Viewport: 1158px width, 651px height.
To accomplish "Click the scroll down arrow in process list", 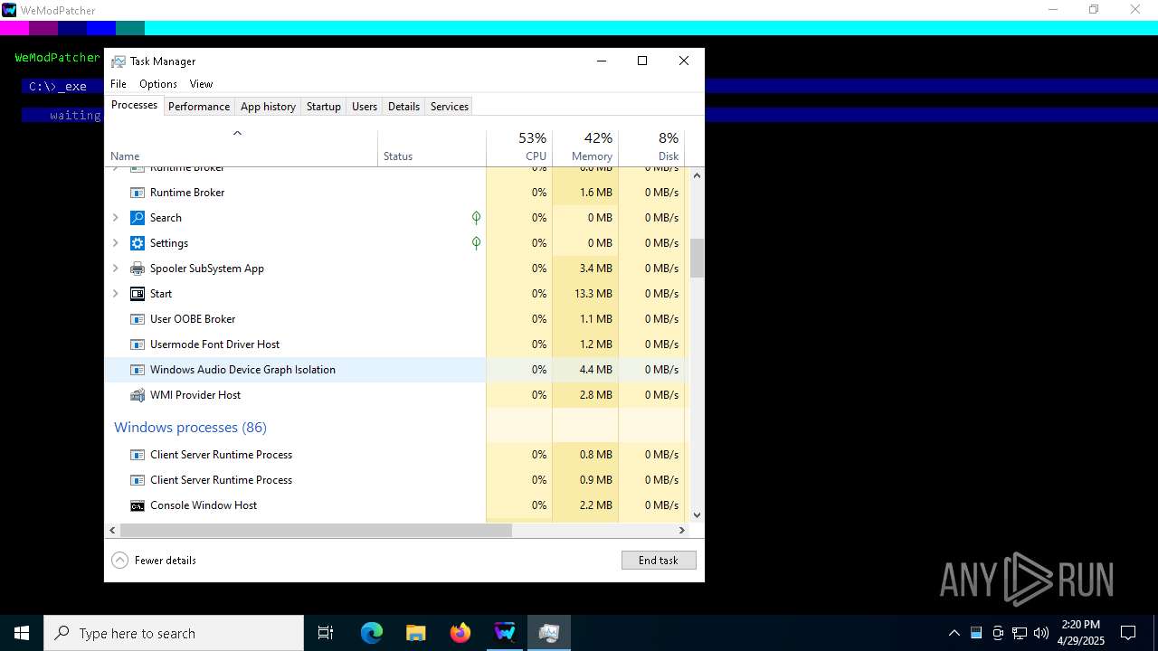I will click(697, 514).
